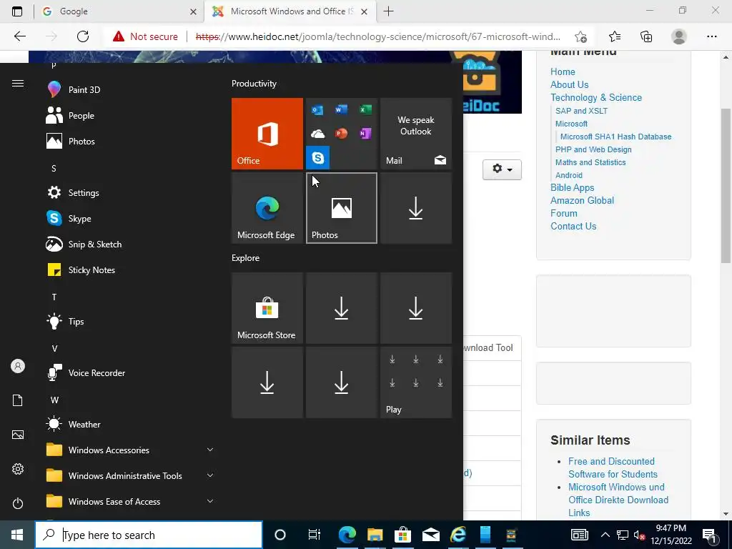Viewport: 732px width, 549px height.
Task: Open the Forum link
Action: [x=563, y=213]
